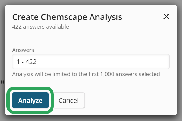Click the word 'Analysis' ending the heading
This screenshot has height=121, width=182.
pos(106,17)
